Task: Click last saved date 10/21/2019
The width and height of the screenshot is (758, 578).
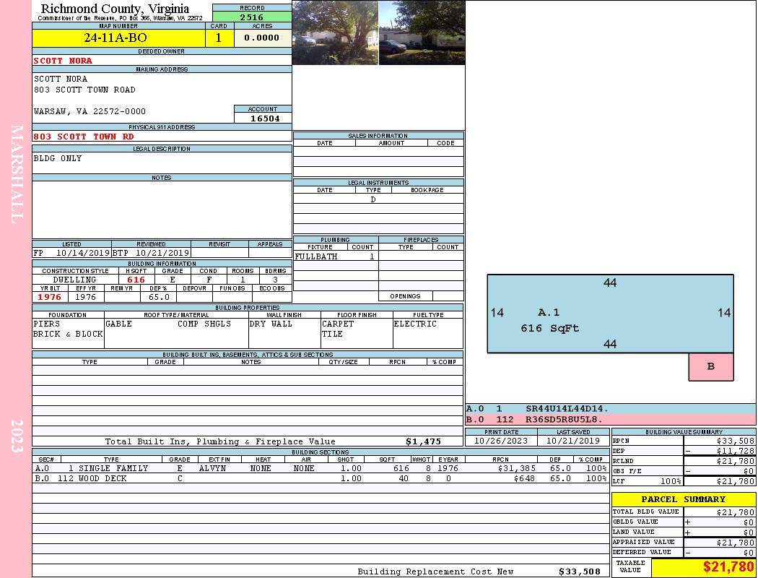Action: click(573, 441)
